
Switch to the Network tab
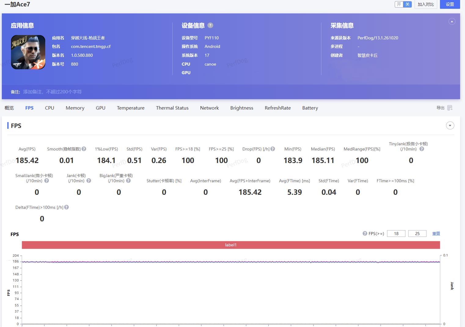pos(209,108)
